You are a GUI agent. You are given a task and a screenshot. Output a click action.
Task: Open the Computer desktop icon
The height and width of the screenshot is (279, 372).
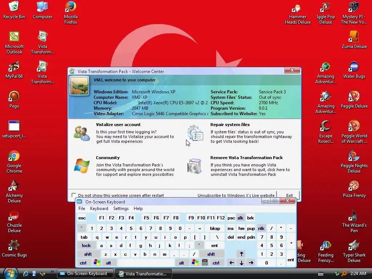pos(43,10)
